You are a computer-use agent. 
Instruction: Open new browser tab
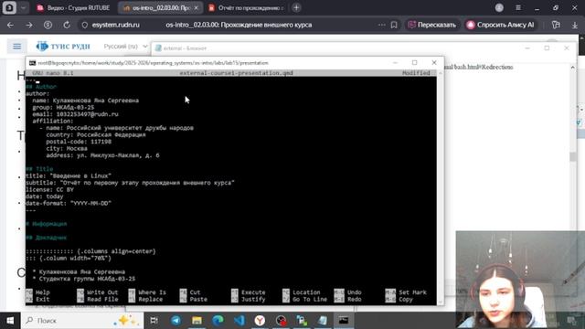click(x=296, y=7)
